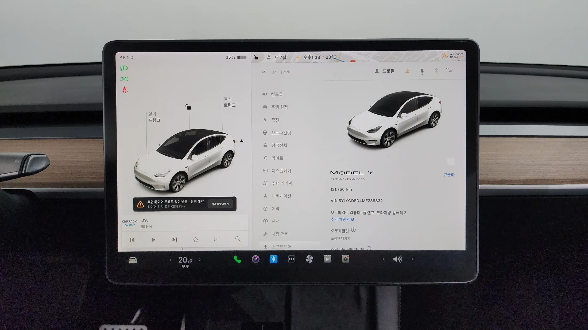Raise volume with right chevron
Screen dimensions: 588x330
(x=412, y=259)
